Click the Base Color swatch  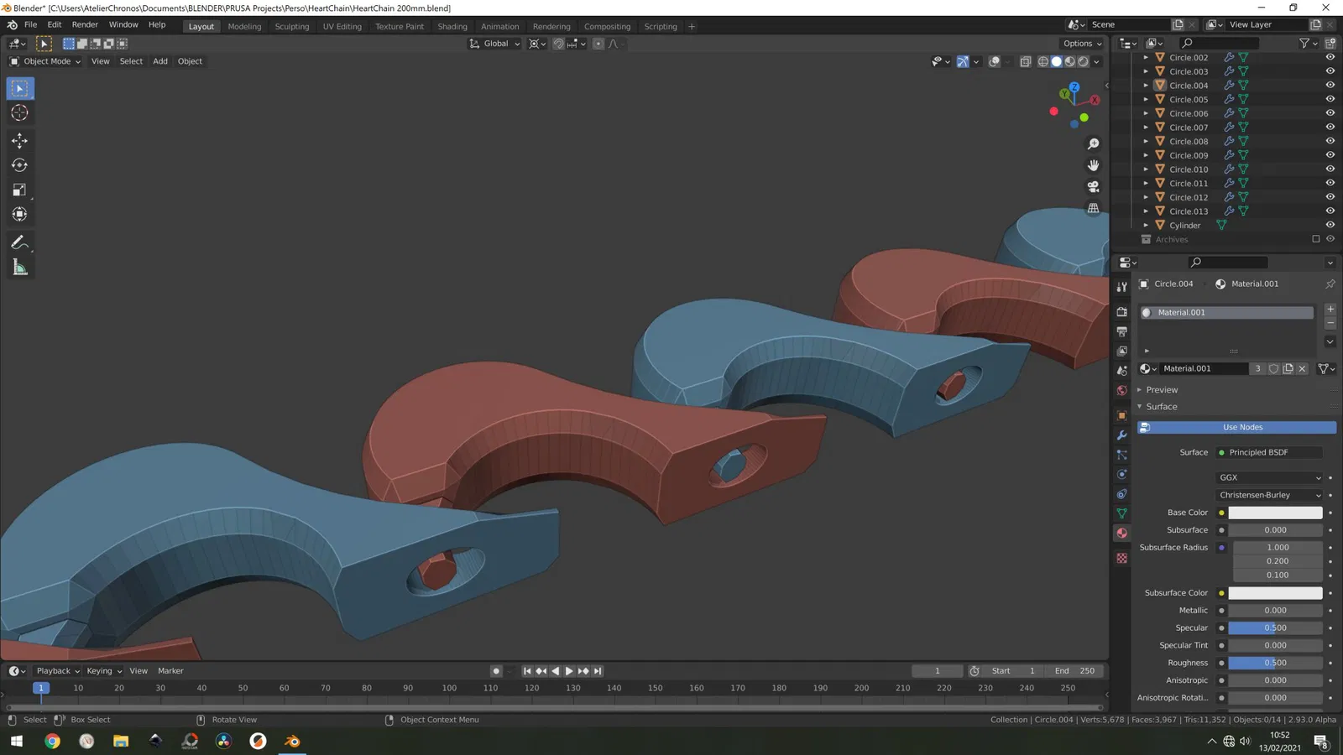(x=1274, y=513)
